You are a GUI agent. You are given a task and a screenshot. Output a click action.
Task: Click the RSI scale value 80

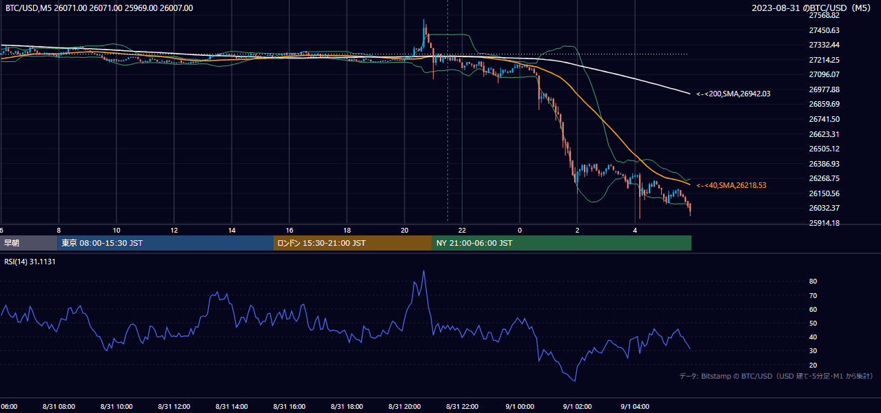(813, 282)
